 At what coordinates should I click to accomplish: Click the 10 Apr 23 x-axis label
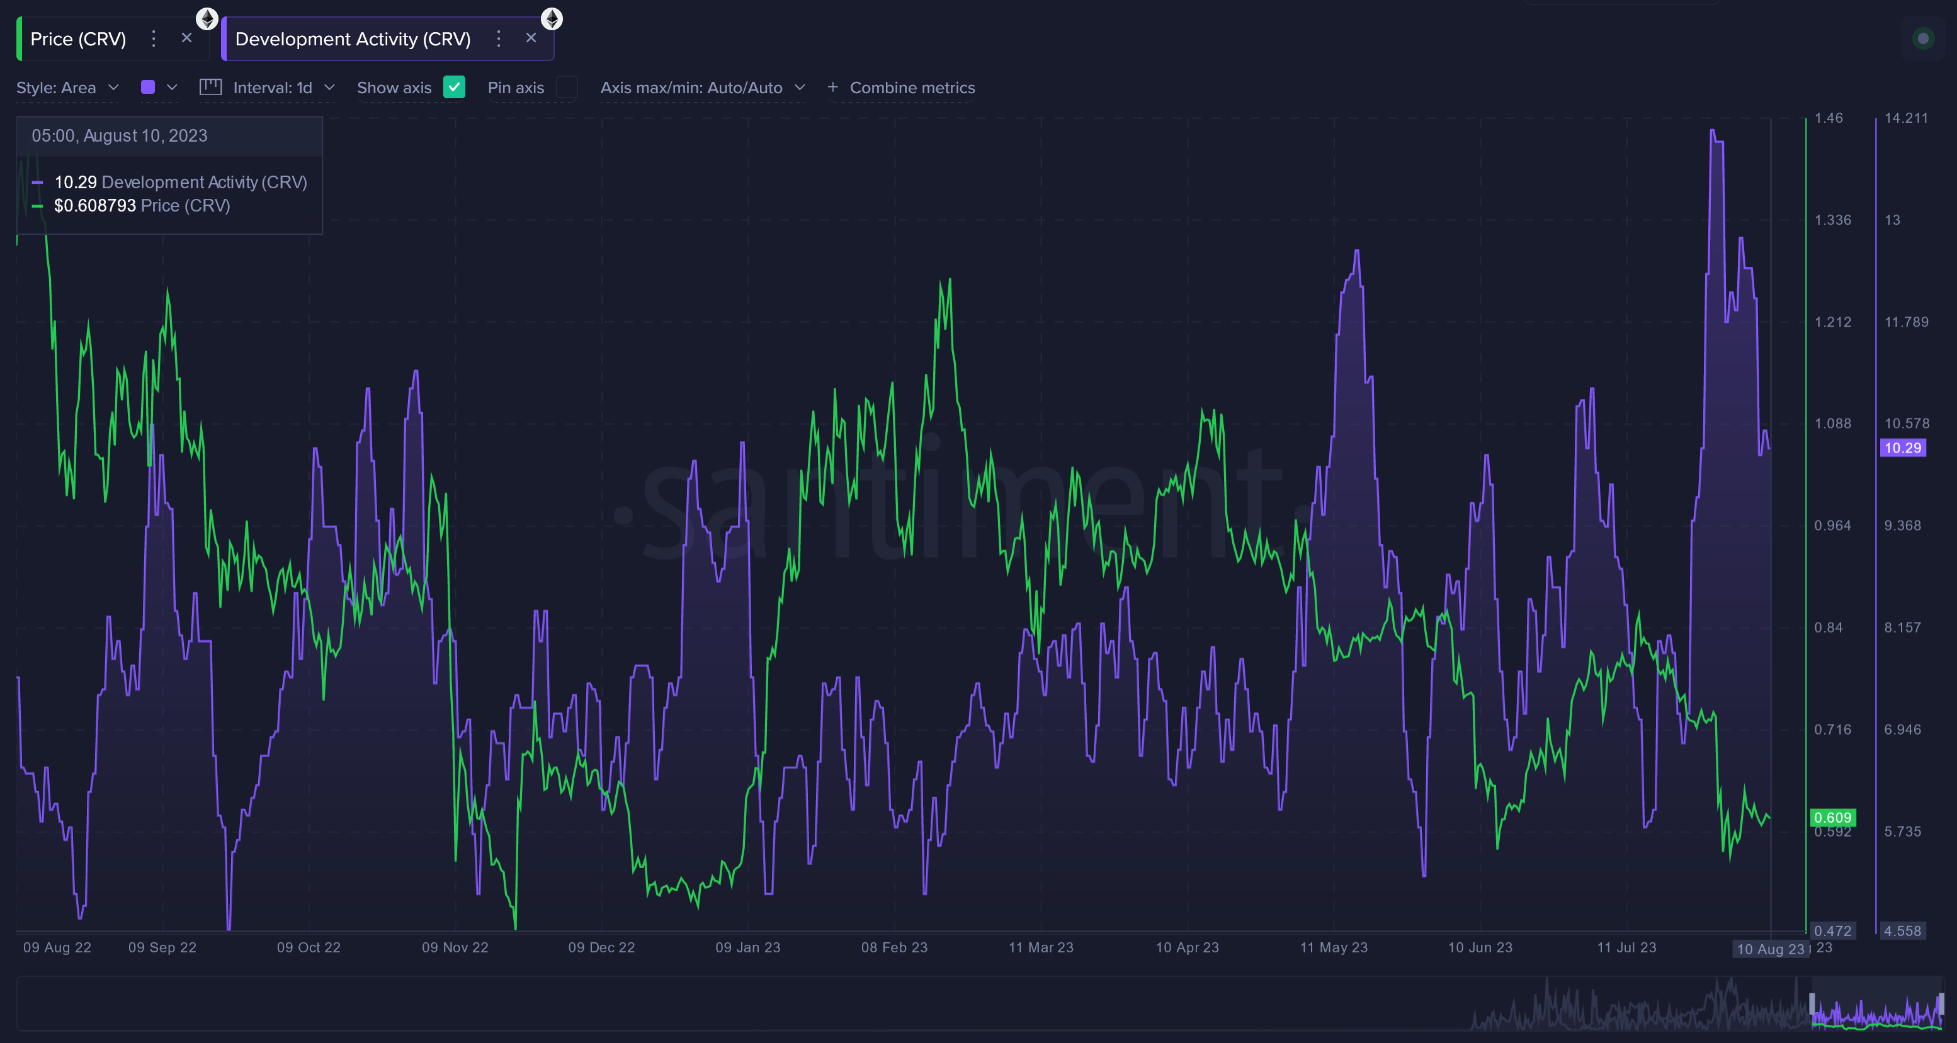(x=1187, y=947)
